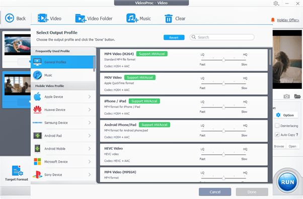The height and width of the screenshot is (199, 303).
Task: Click the RUN button
Action: click(287, 182)
